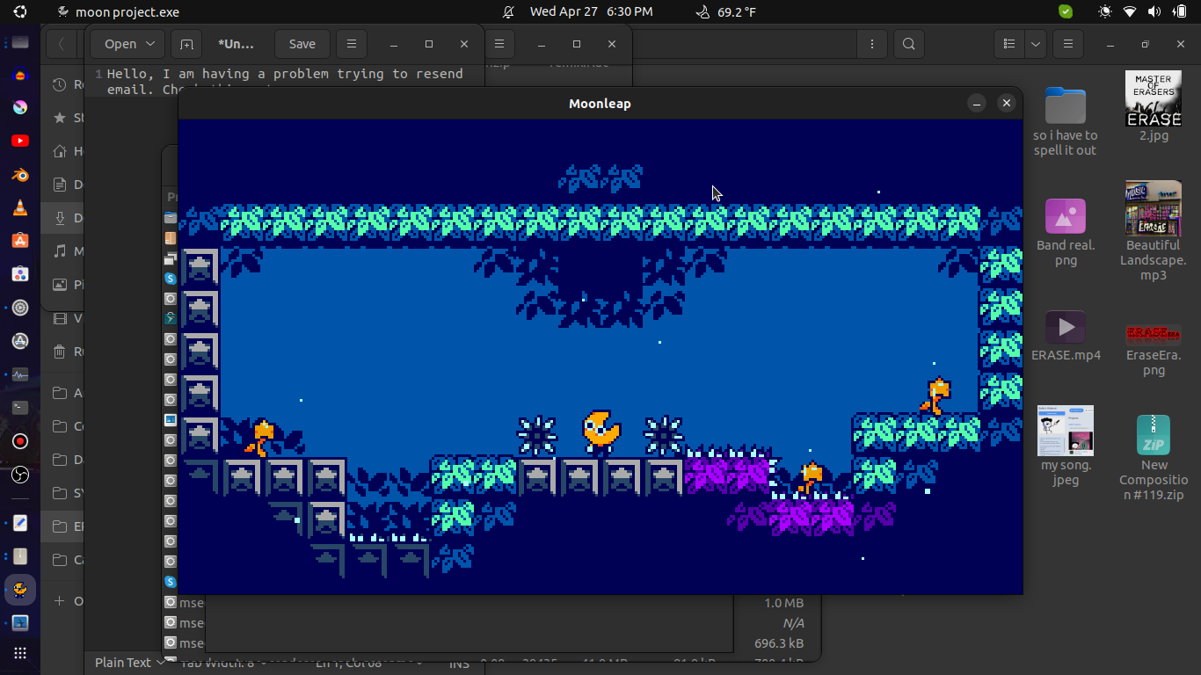The height and width of the screenshot is (675, 1201).
Task: Click Files list view toggle icon
Action: tap(1010, 44)
